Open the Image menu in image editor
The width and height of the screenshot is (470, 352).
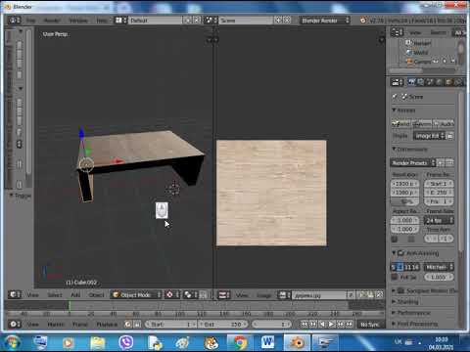(x=263, y=295)
